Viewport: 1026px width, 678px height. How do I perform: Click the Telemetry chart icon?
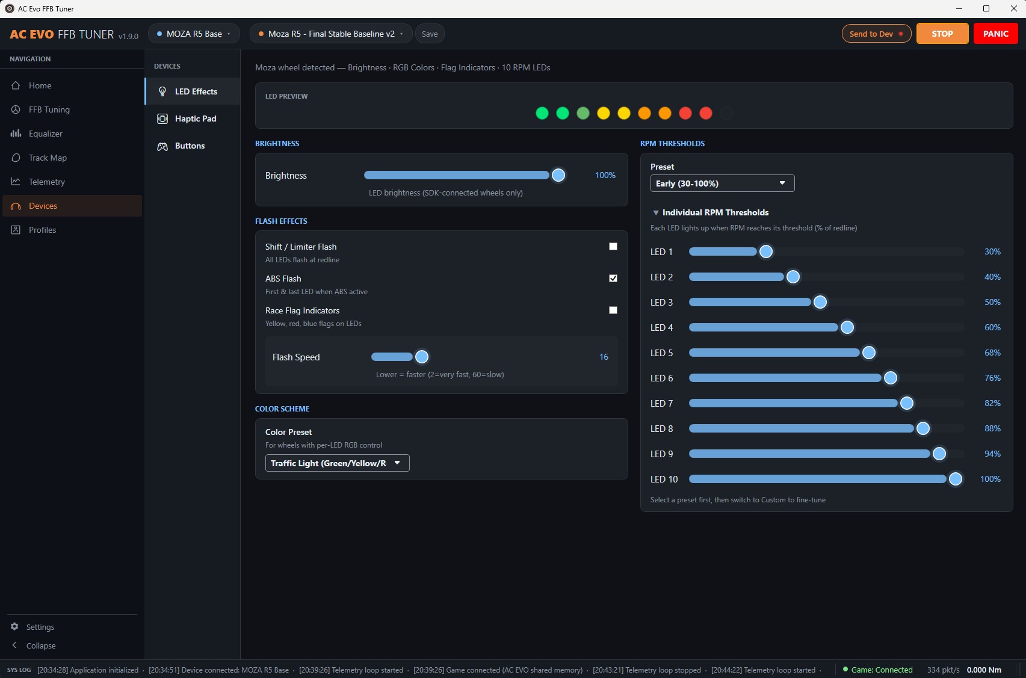(16, 182)
